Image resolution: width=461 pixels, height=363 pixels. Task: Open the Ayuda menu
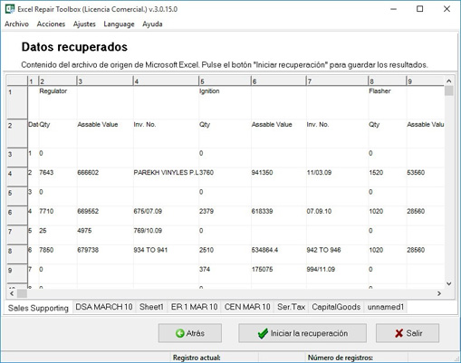(152, 24)
